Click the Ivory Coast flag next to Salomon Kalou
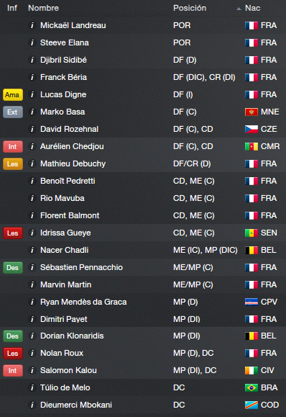Viewport: 286px width, 417px height. [x=252, y=370]
